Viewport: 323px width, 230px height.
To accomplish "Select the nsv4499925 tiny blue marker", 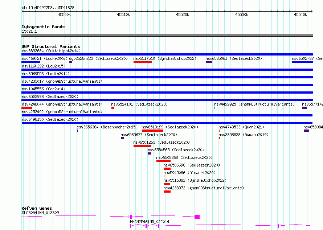I will click(x=215, y=108).
